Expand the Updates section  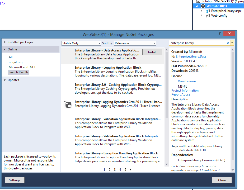[x=5, y=80]
